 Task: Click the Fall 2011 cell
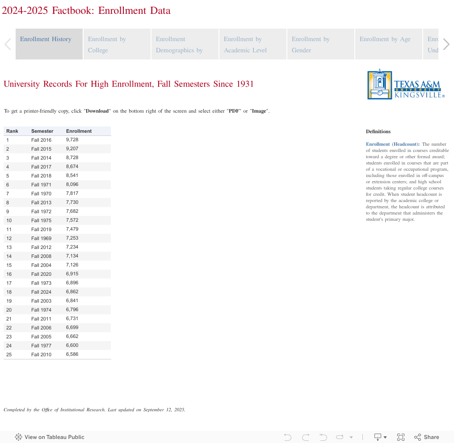coord(42,319)
